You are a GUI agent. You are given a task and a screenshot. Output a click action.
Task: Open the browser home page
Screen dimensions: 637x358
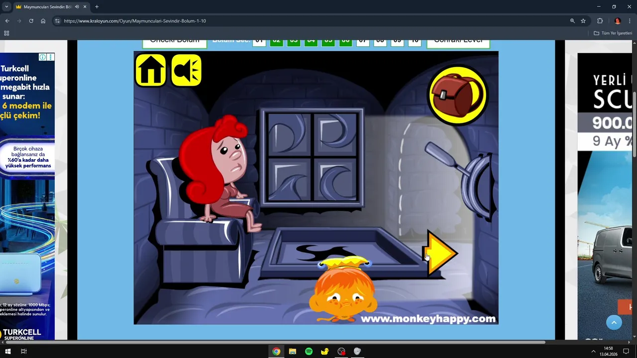[43, 21]
